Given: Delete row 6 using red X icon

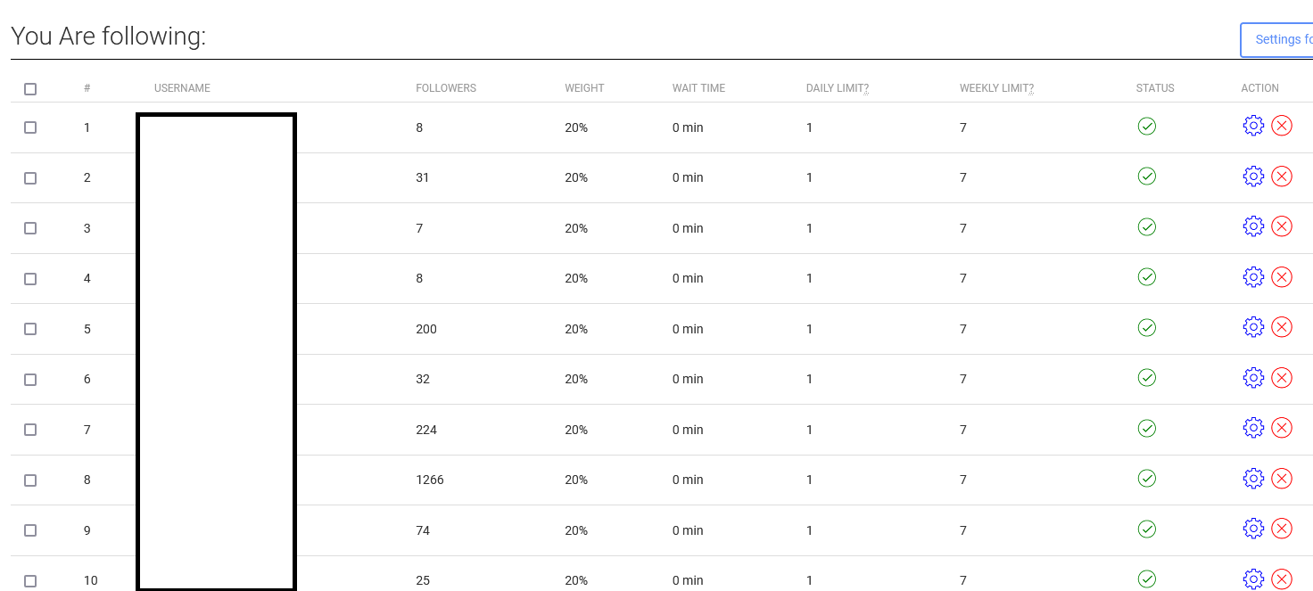Looking at the screenshot, I should click(x=1282, y=378).
